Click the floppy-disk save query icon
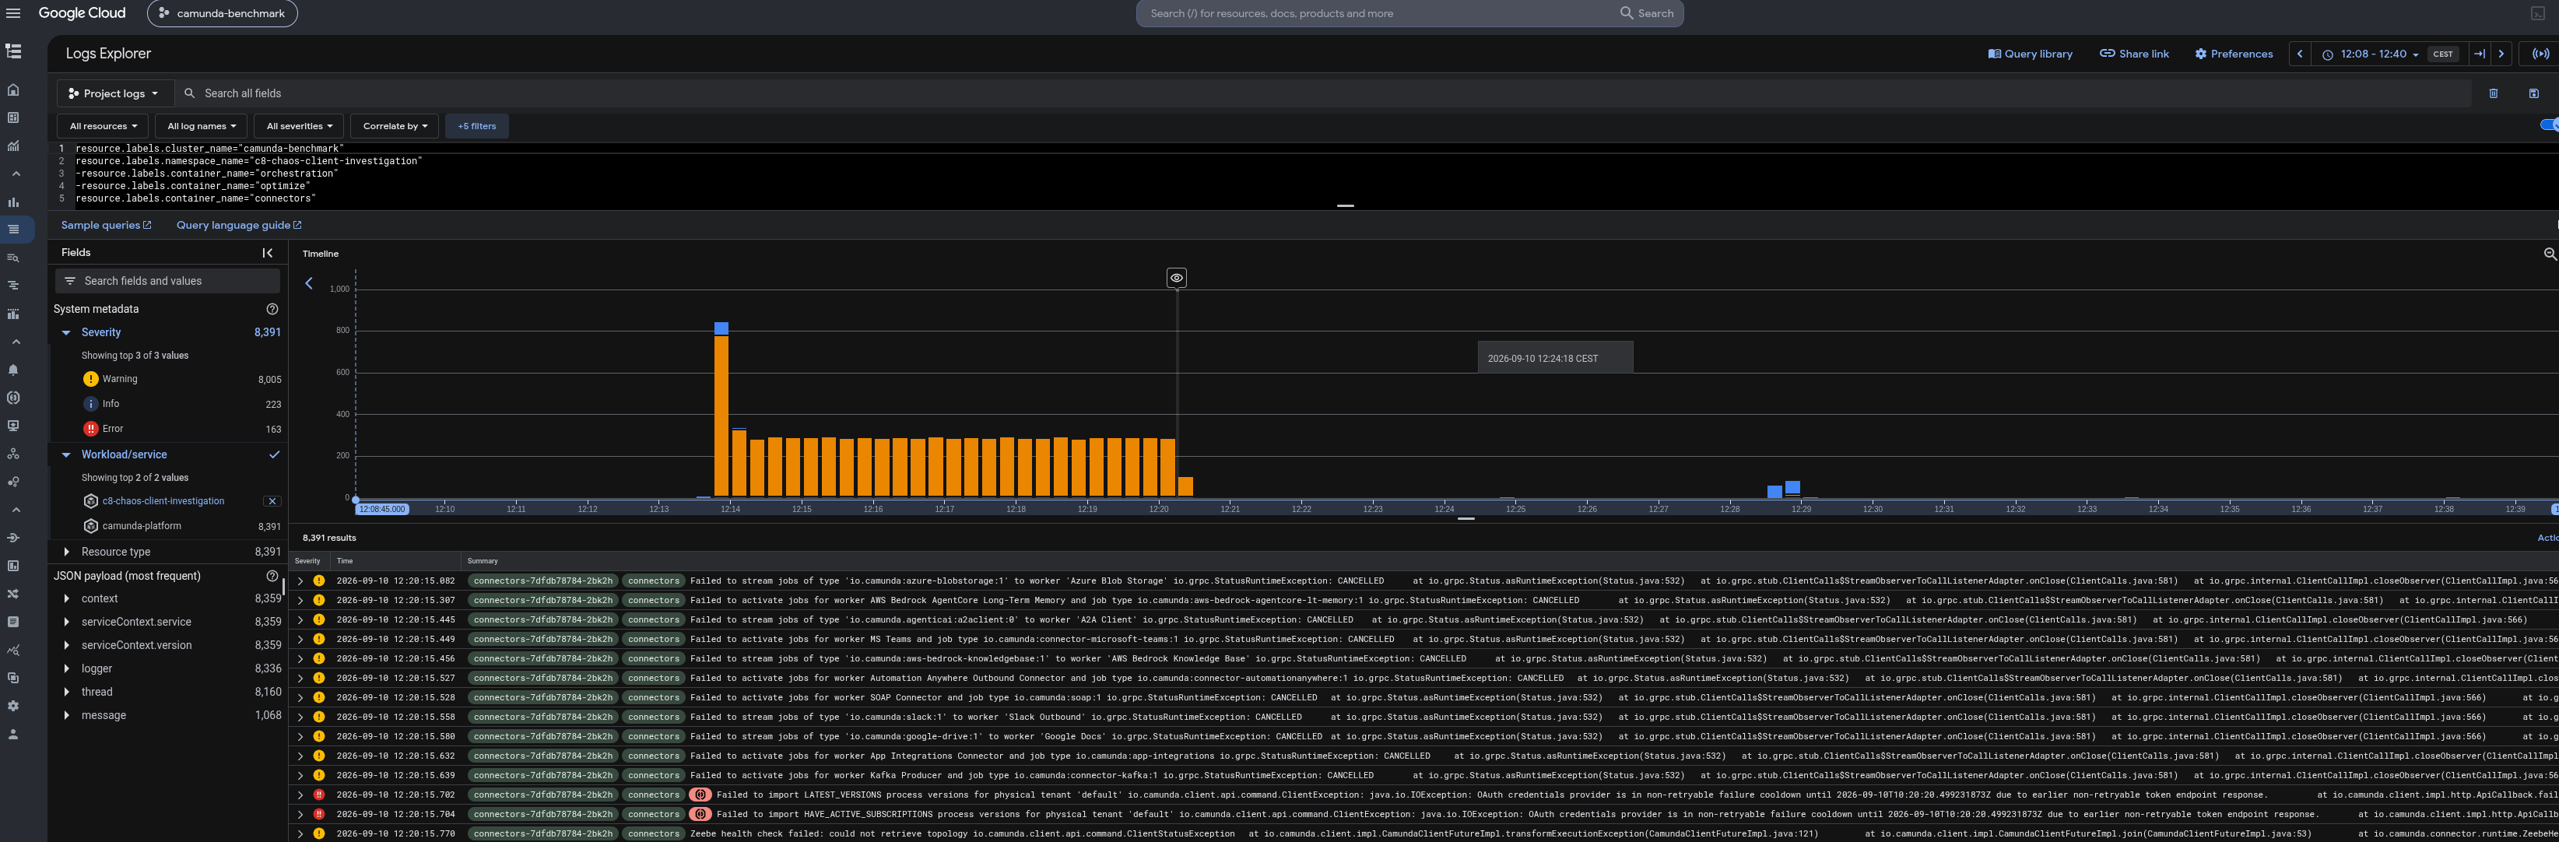Screen dimensions: 2559x842 tap(2533, 93)
